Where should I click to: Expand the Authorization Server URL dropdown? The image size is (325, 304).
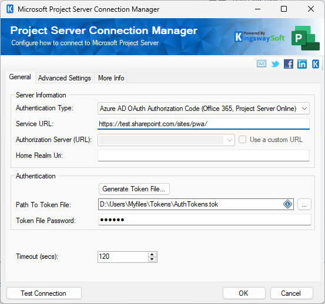pyautogui.click(x=229, y=140)
